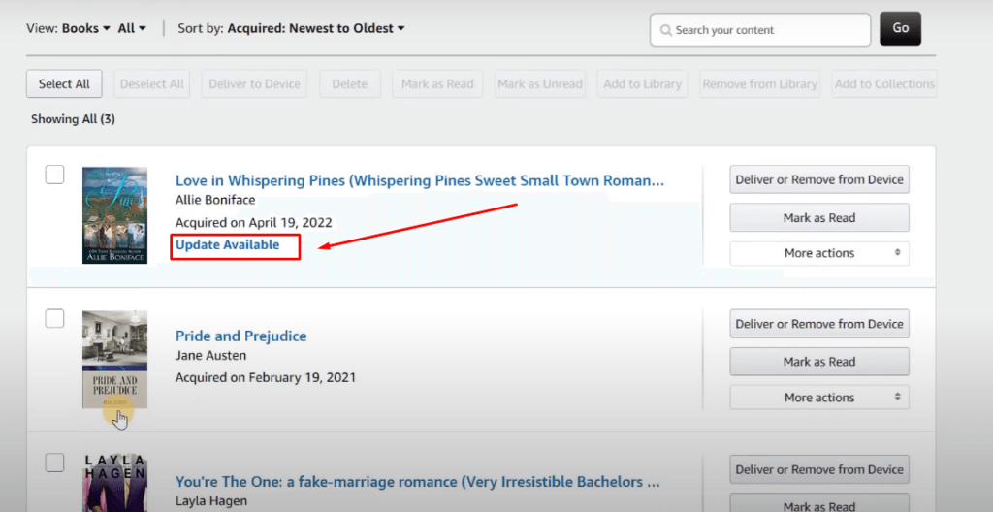Click the Deliver to Device toolbar button
The height and width of the screenshot is (512, 993).
click(255, 83)
